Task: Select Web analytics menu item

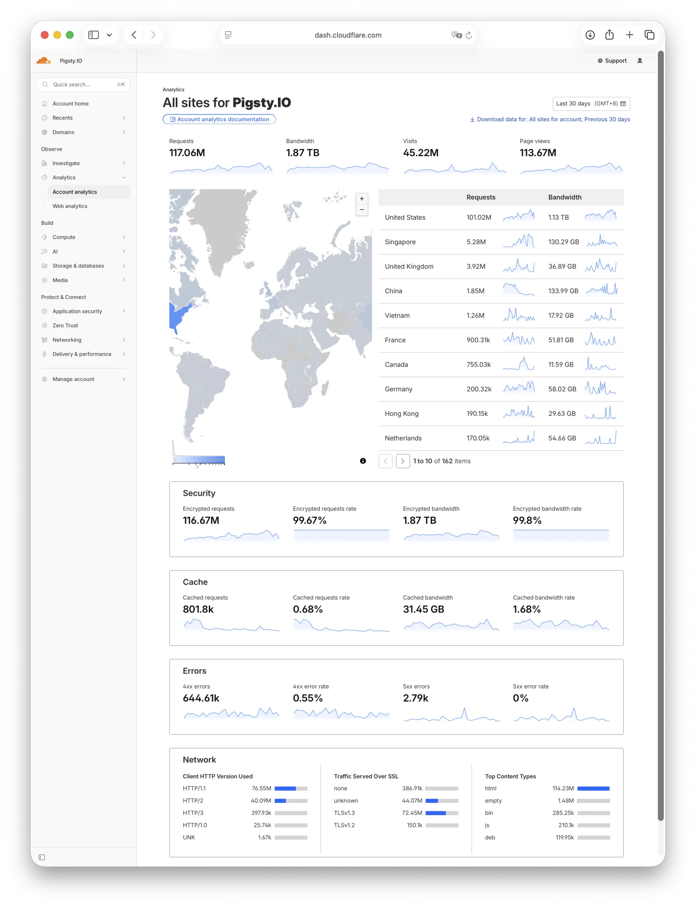Action: (89, 206)
